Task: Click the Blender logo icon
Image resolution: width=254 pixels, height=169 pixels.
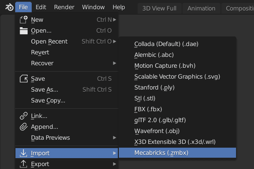Action: pyautogui.click(x=8, y=7)
